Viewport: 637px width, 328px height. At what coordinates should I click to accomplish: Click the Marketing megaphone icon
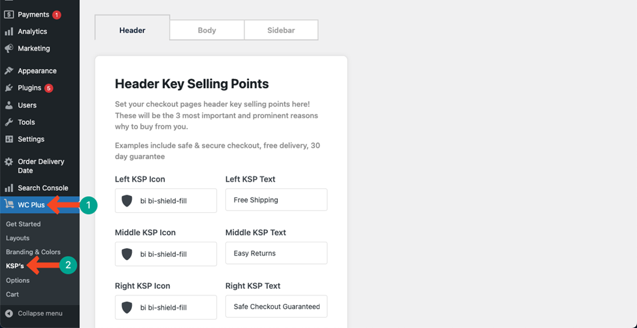pos(9,48)
